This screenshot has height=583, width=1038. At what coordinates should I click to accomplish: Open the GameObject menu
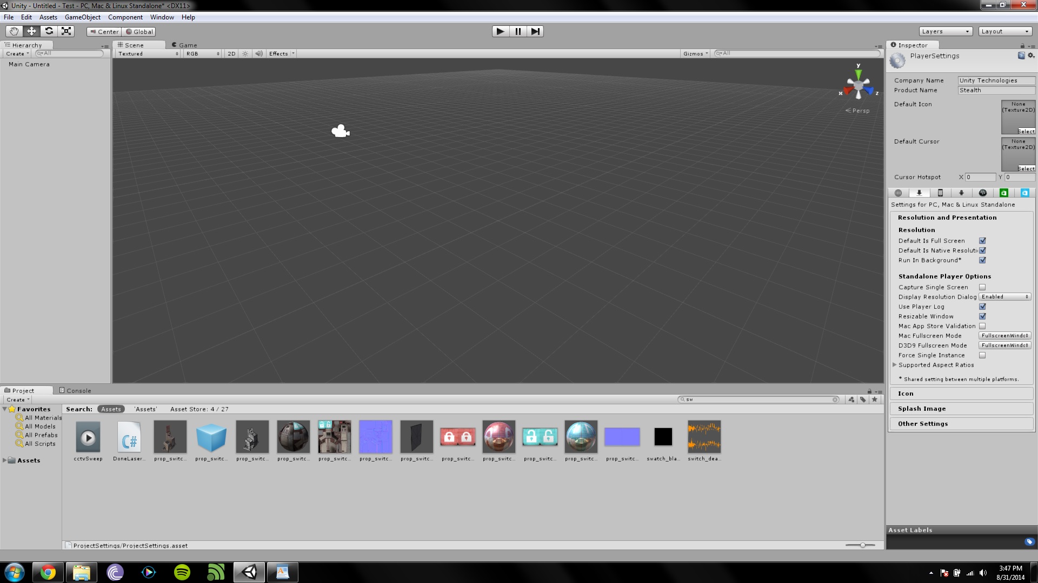point(82,17)
